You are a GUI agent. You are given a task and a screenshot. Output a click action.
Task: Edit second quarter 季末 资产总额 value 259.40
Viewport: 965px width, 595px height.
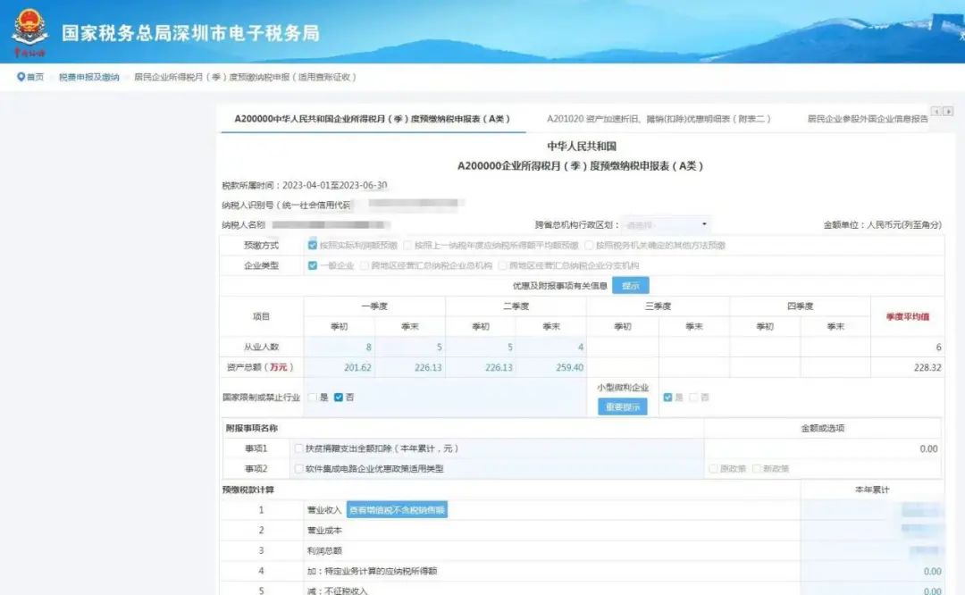[x=551, y=367]
